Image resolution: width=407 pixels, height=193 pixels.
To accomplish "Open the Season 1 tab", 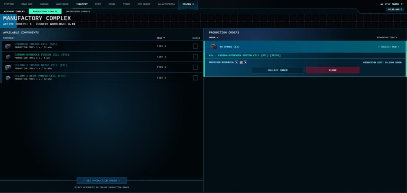I will click(x=188, y=4).
